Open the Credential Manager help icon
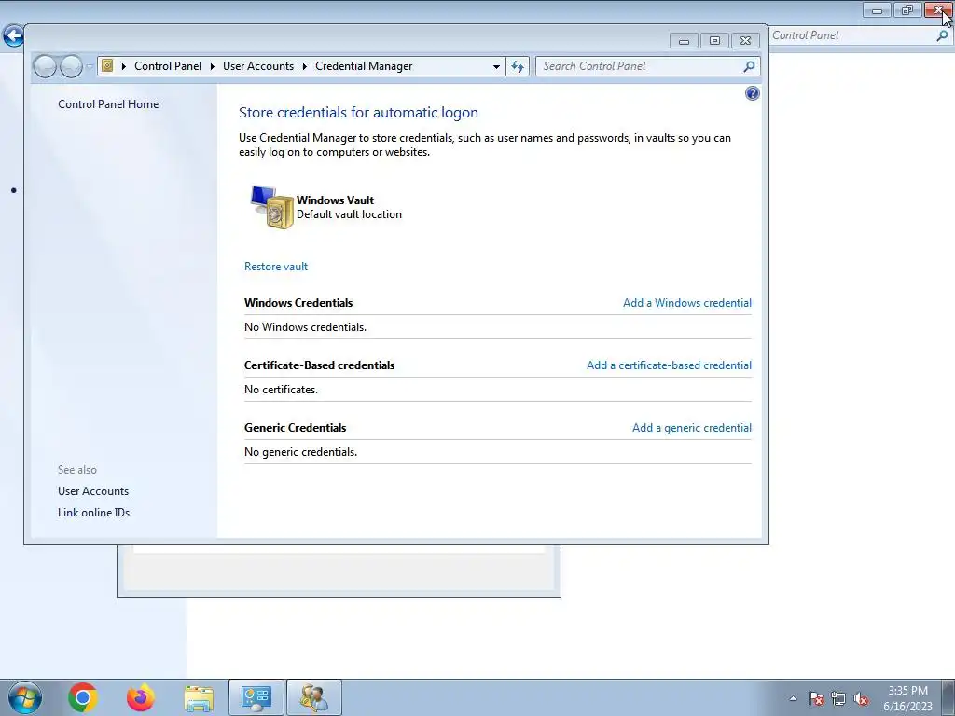The image size is (955, 716). pyautogui.click(x=753, y=93)
